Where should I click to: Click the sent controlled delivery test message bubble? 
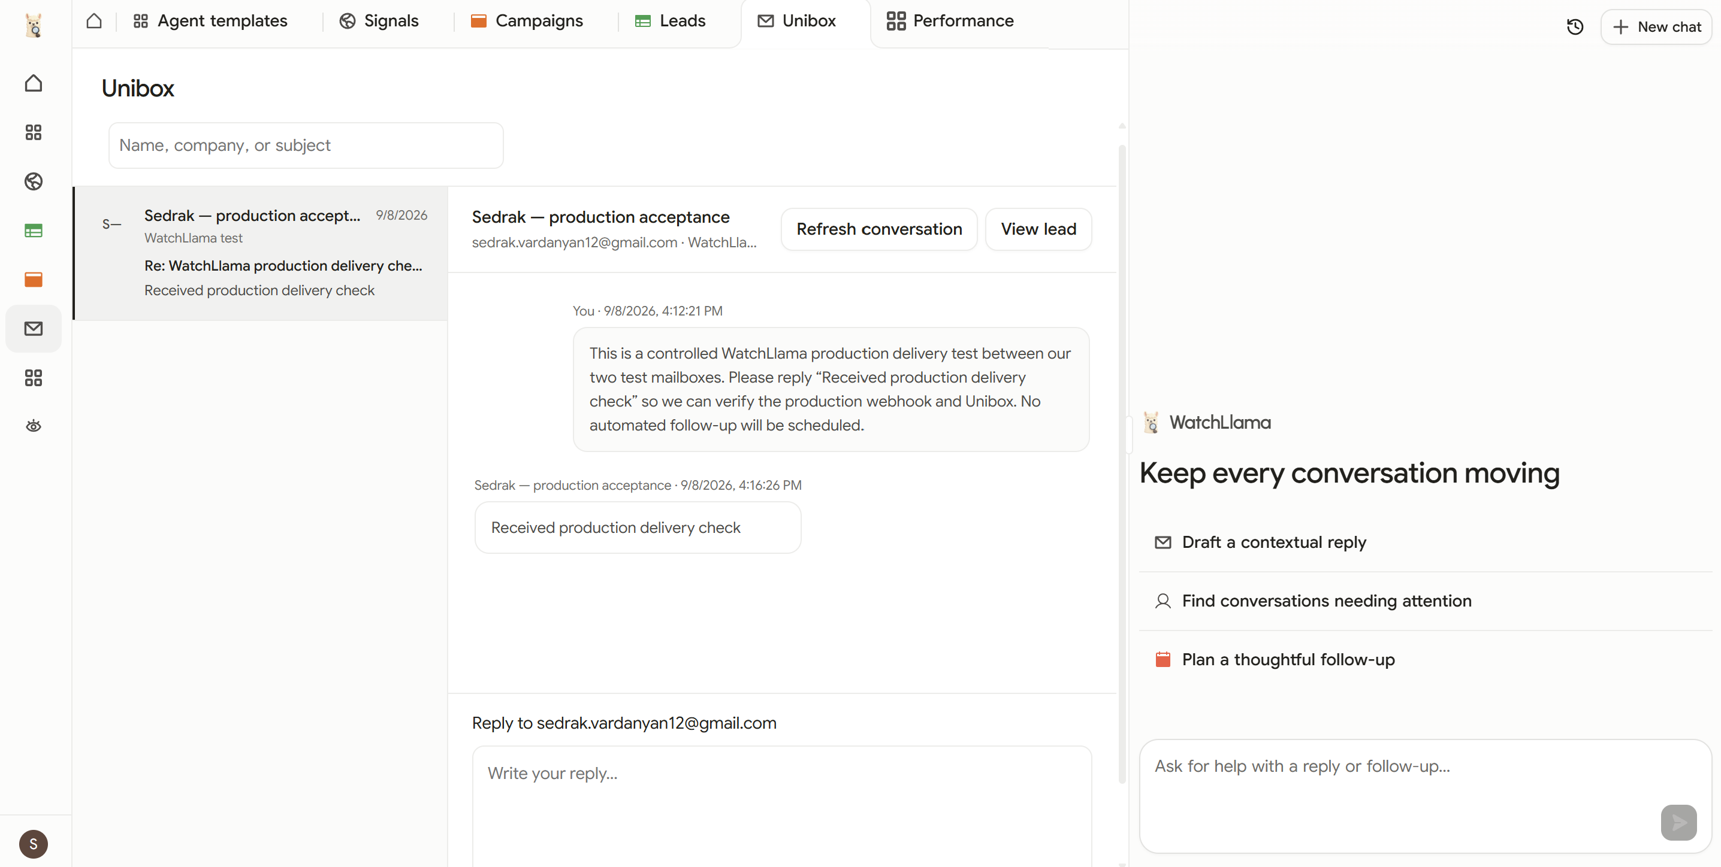[x=831, y=389]
